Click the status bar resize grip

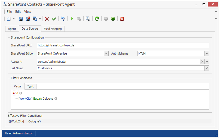(x=216, y=135)
